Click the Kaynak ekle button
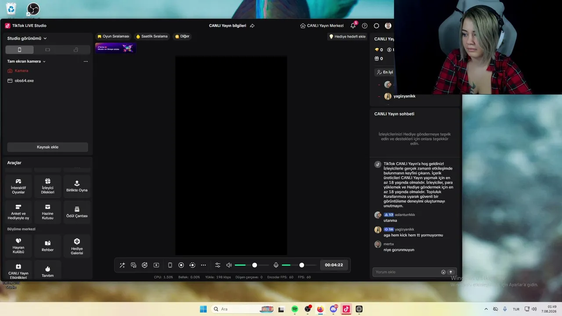The width and height of the screenshot is (562, 316). click(47, 147)
